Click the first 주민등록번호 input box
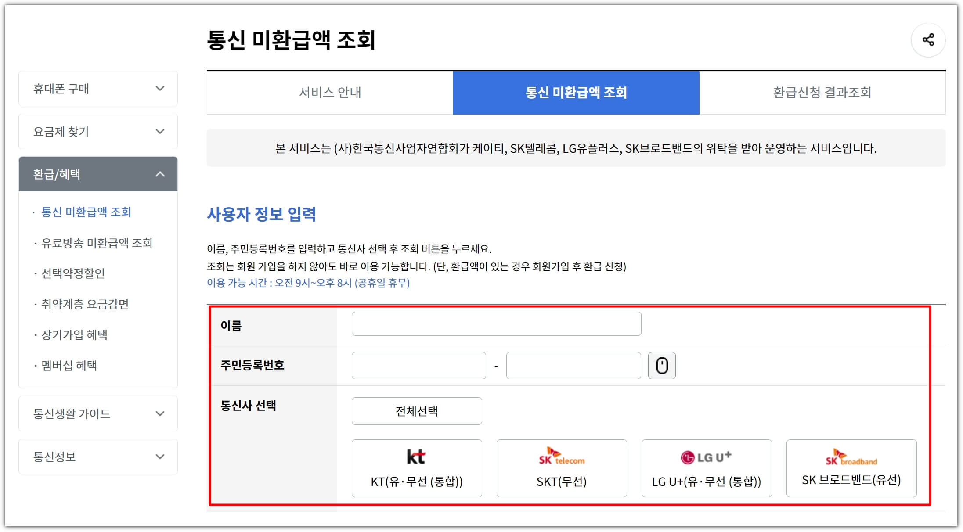The width and height of the screenshot is (963, 532). pos(417,365)
